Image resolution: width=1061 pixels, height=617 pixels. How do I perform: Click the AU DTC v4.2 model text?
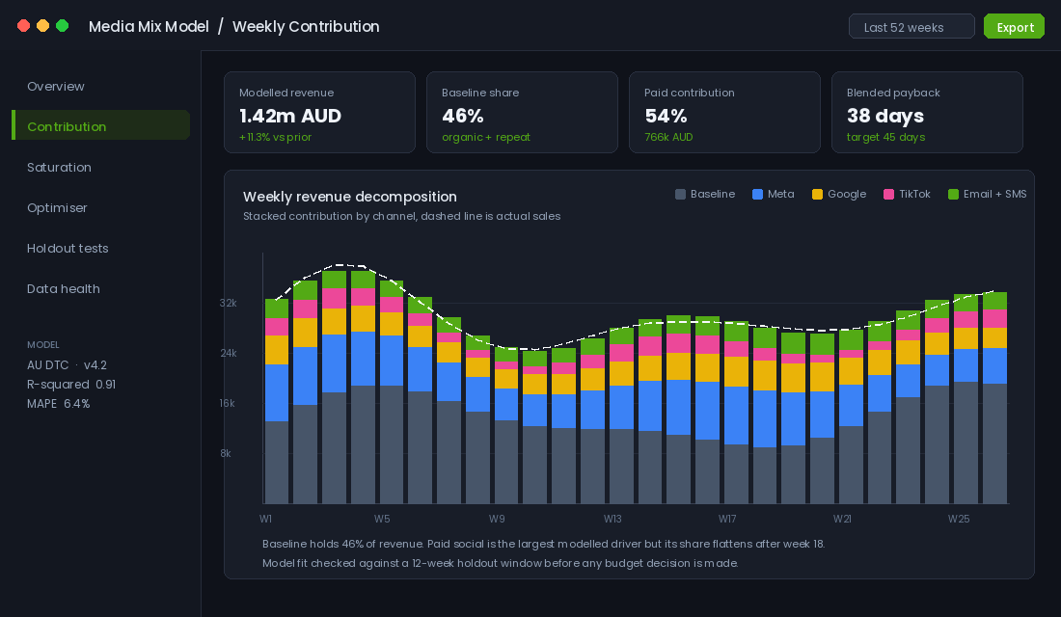point(67,365)
